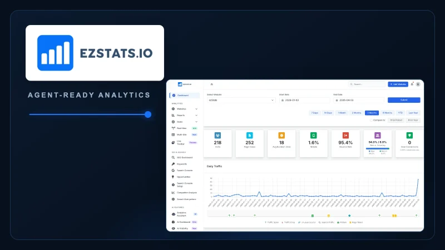Toggle Traffic Spike legend item
Screen dimensions: 445x250
point(271,223)
